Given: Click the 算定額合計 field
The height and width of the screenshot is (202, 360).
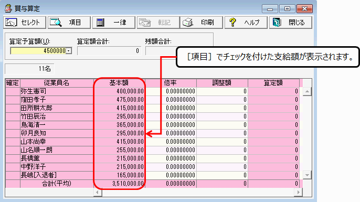Looking at the screenshot, I should (x=109, y=51).
